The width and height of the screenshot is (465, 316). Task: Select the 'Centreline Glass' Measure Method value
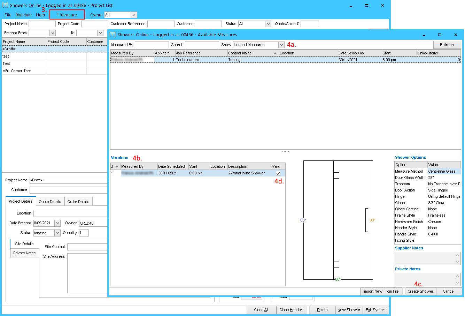(444, 171)
